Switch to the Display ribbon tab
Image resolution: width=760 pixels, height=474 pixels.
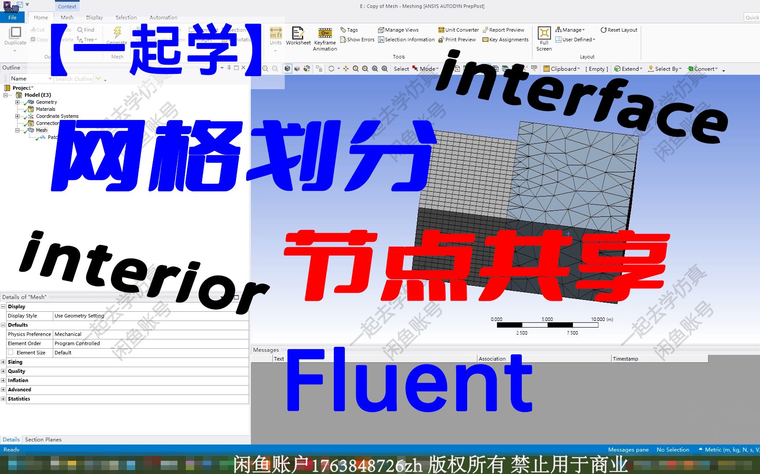coord(94,18)
